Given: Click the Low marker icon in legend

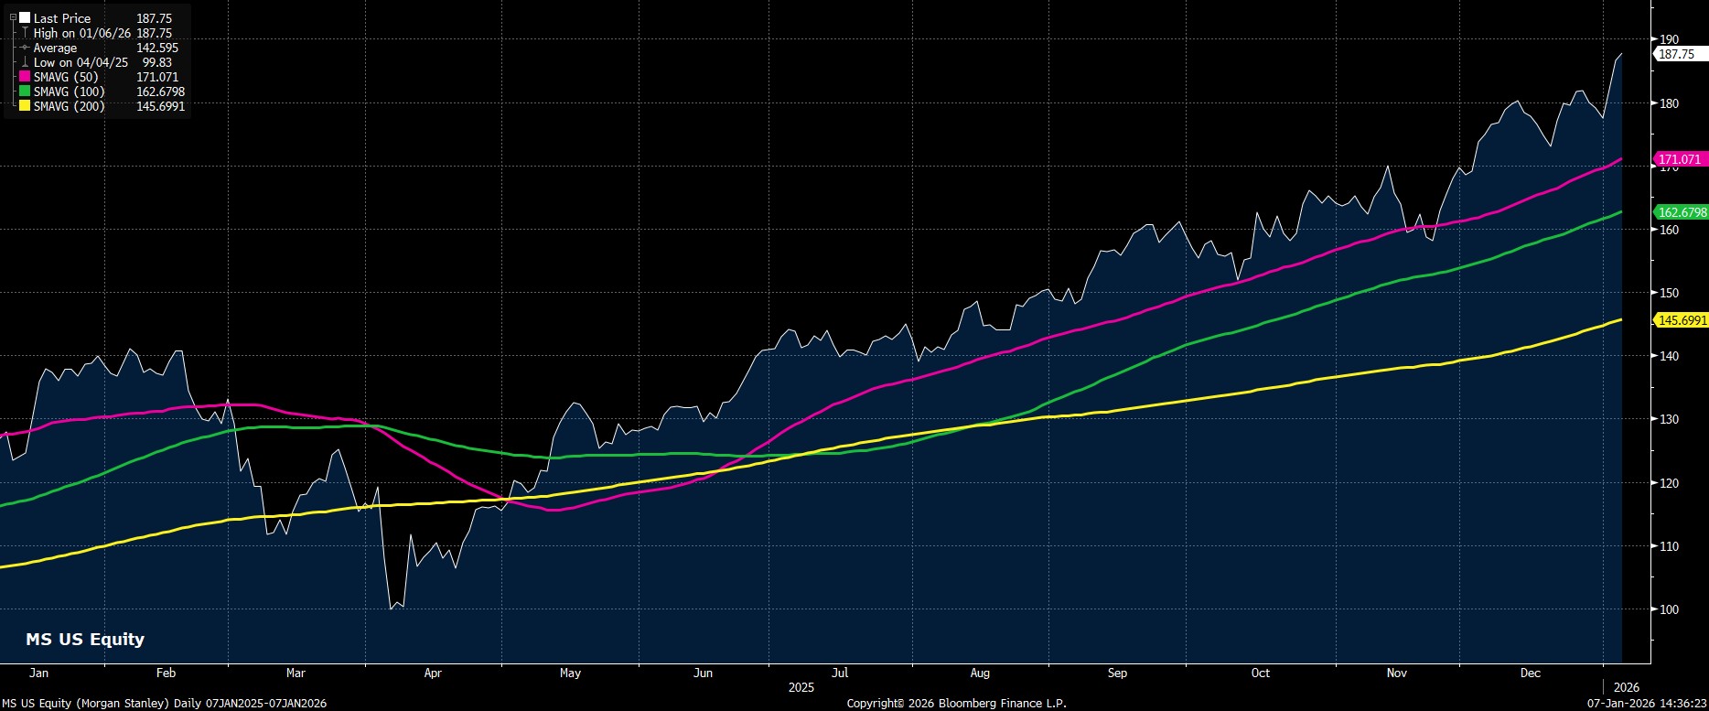Looking at the screenshot, I should pyautogui.click(x=25, y=62).
